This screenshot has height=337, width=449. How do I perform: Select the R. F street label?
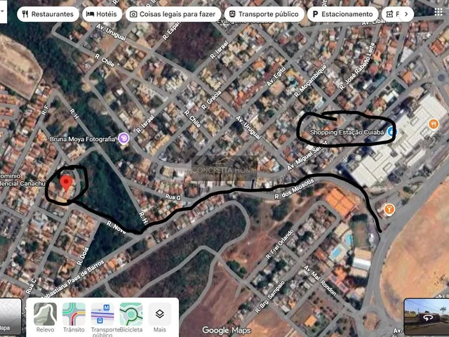[45, 110]
